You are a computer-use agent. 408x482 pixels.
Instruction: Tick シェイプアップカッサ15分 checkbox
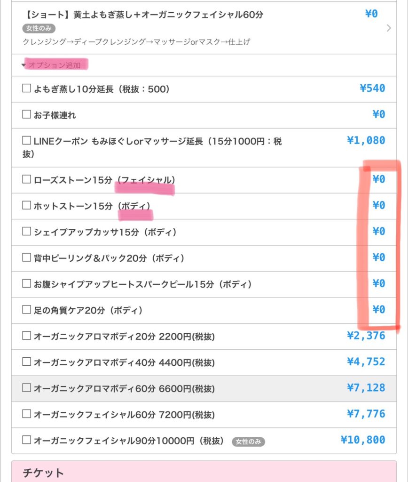27,231
